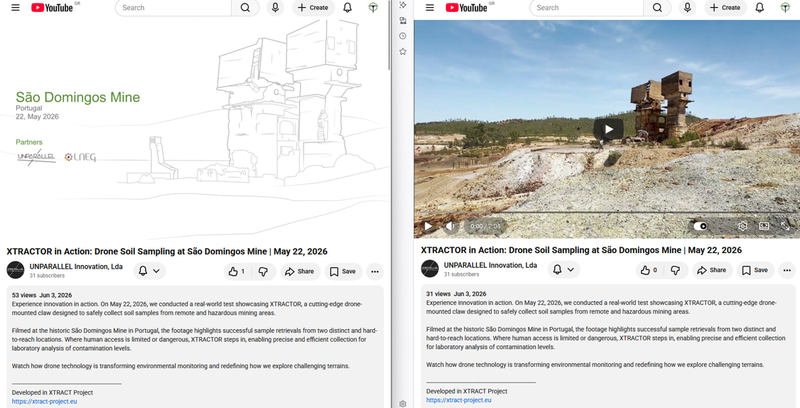Open the guide menu in the left YouTube window

(16, 8)
